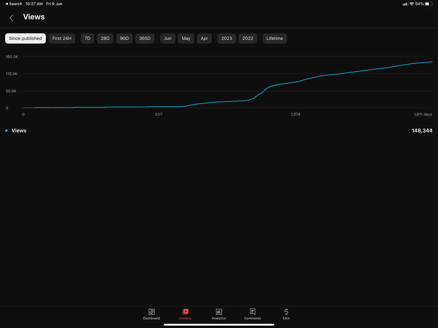The width and height of the screenshot is (438, 328).
Task: Pick the 365D time range
Action: (145, 38)
